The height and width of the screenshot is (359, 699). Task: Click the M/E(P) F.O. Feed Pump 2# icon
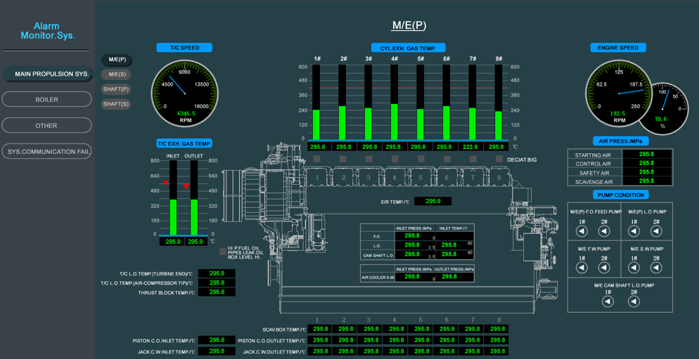coord(604,231)
